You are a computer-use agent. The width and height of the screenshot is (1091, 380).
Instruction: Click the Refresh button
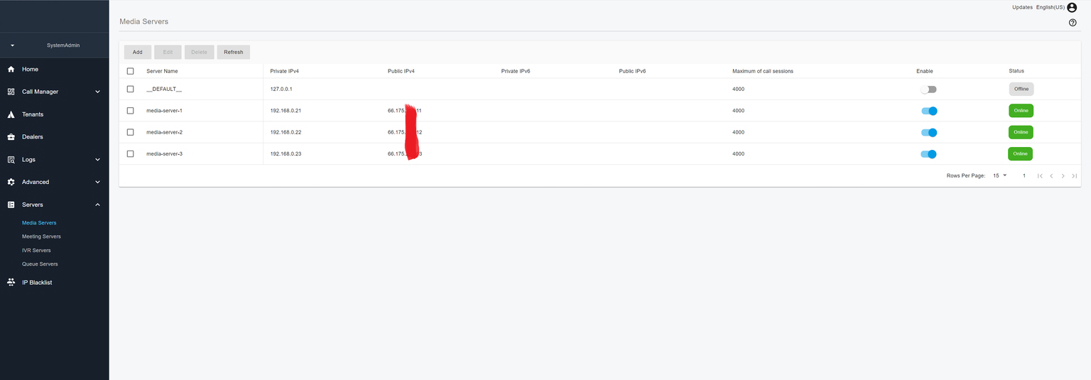pos(233,52)
